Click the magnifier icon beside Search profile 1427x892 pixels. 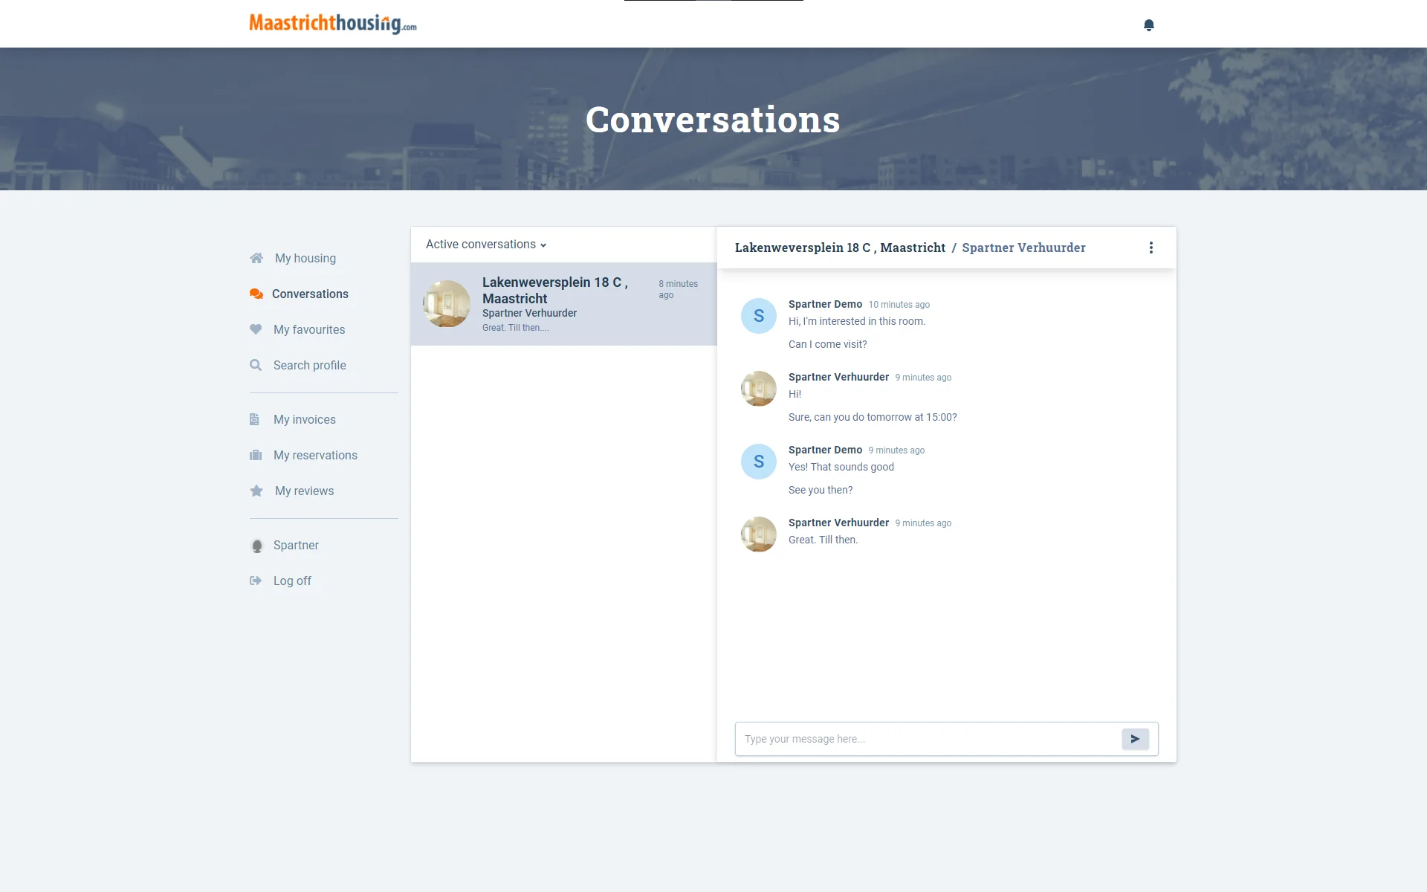256,365
